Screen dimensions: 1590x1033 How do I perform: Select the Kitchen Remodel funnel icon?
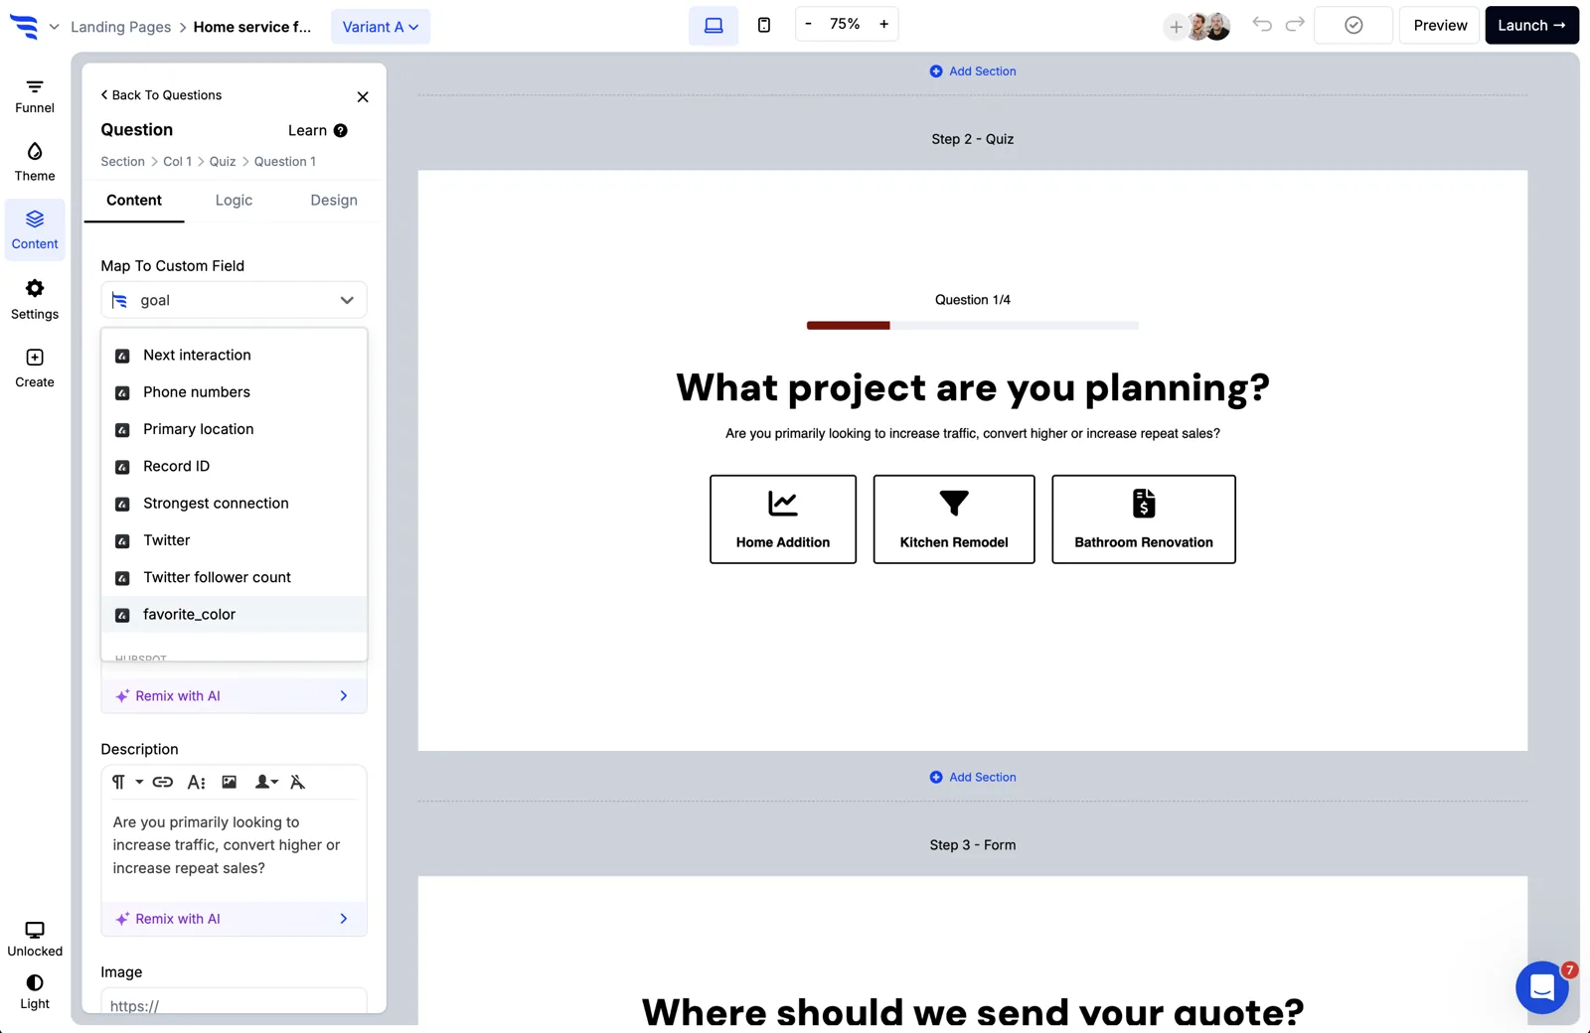tap(954, 504)
